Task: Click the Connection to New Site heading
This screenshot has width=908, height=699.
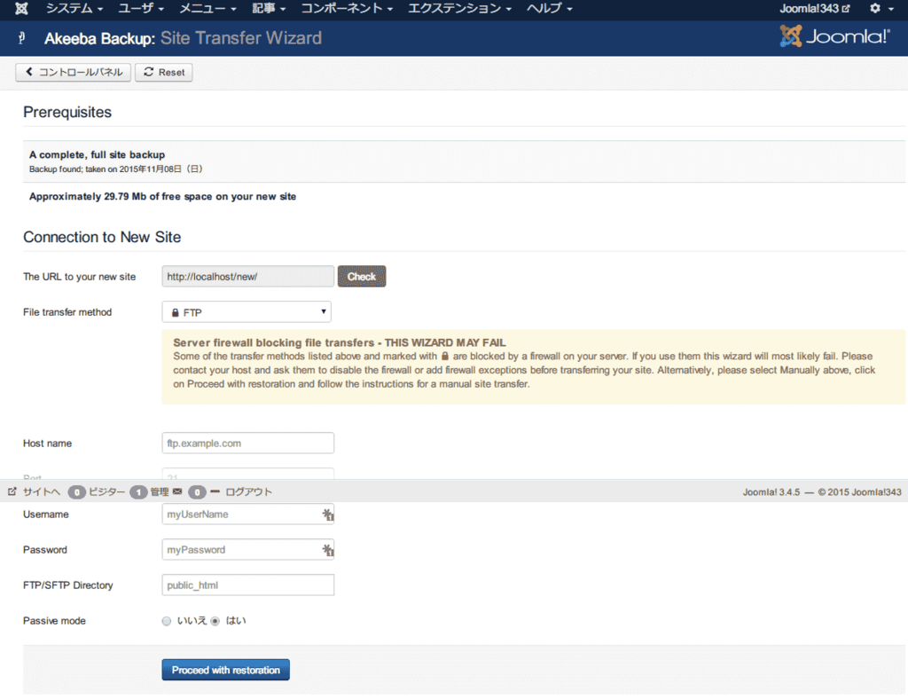Action: click(x=102, y=237)
